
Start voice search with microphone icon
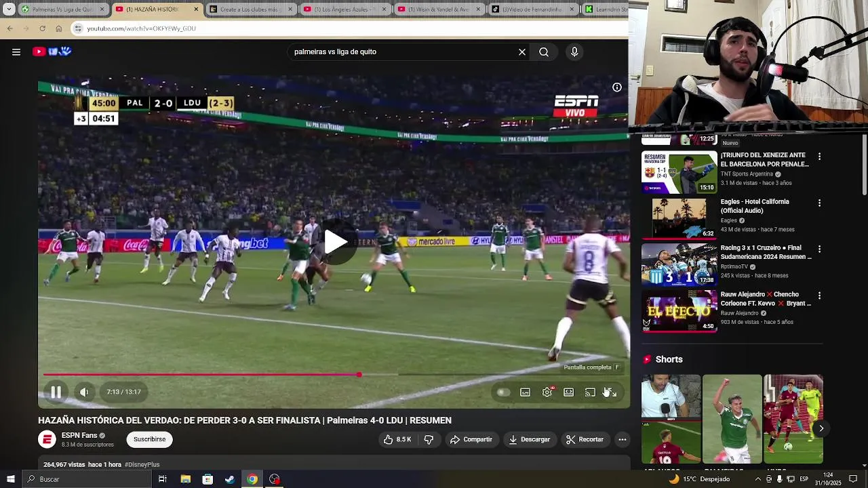(574, 52)
